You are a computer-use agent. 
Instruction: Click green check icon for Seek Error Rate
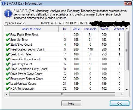click(8, 54)
